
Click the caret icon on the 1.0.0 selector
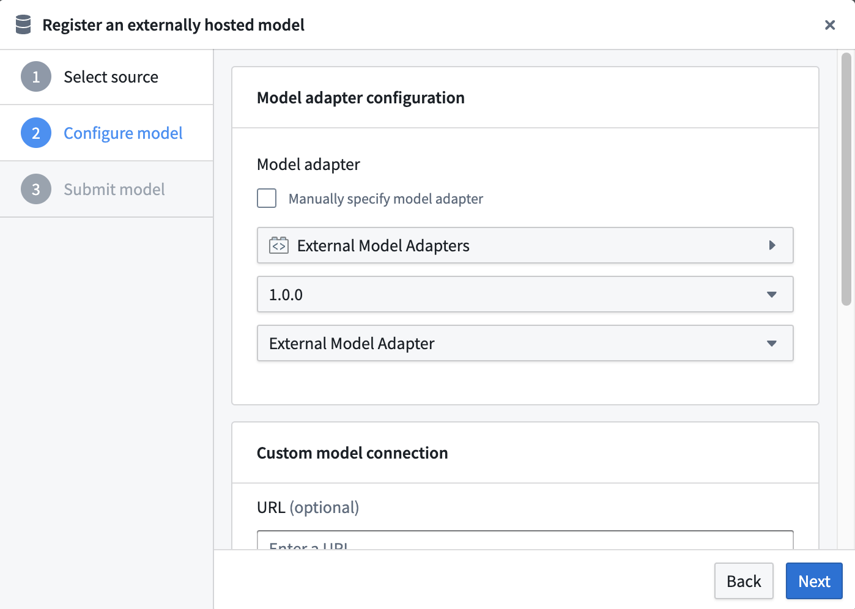point(772,295)
